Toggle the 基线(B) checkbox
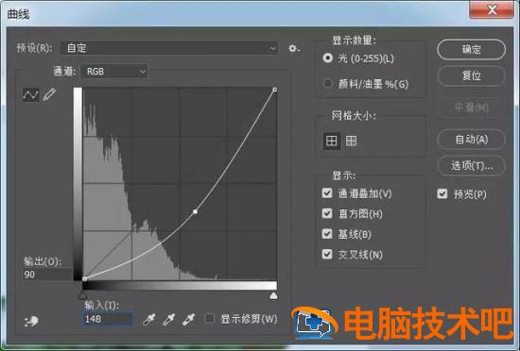Viewport: 520px width, 351px height. (327, 234)
